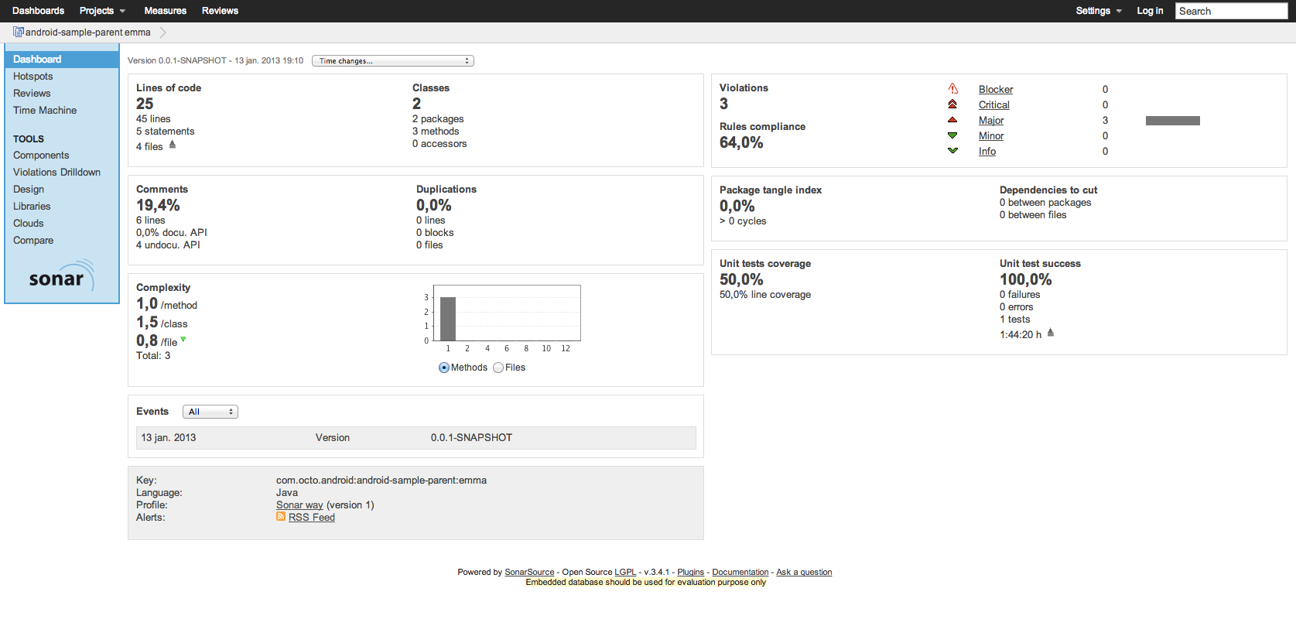Screen dimensions: 1296x626
Task: Click into the Search field
Action: click(1231, 11)
